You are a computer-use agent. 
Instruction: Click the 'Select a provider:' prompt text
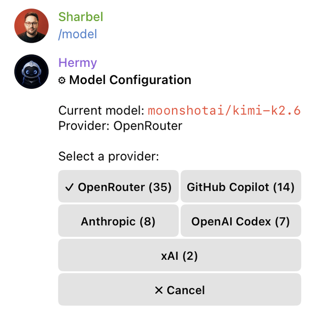tap(108, 157)
